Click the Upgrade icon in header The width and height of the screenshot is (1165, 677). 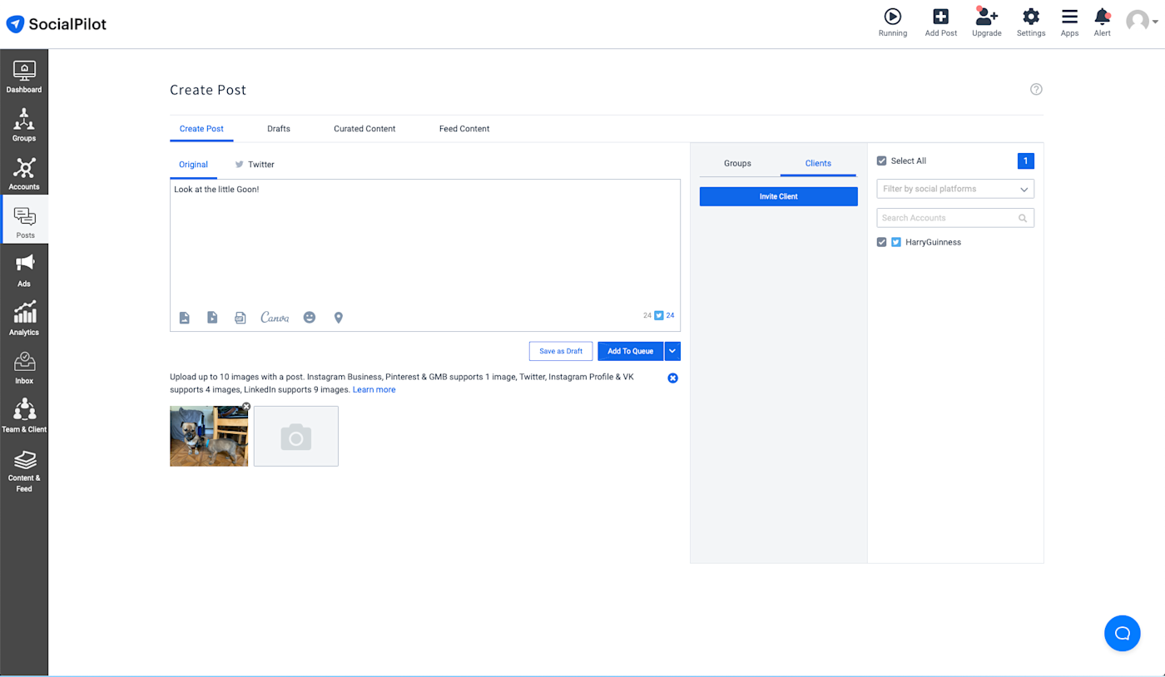click(987, 17)
